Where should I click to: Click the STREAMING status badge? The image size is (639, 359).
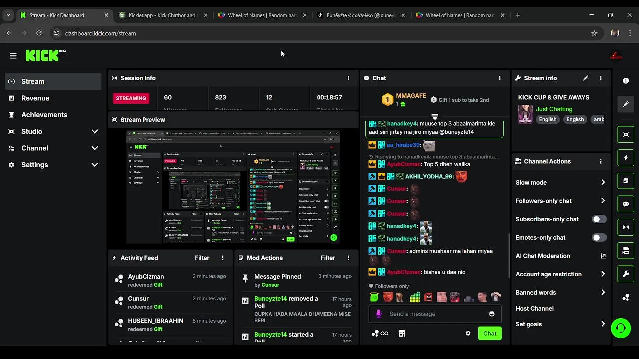click(x=131, y=98)
